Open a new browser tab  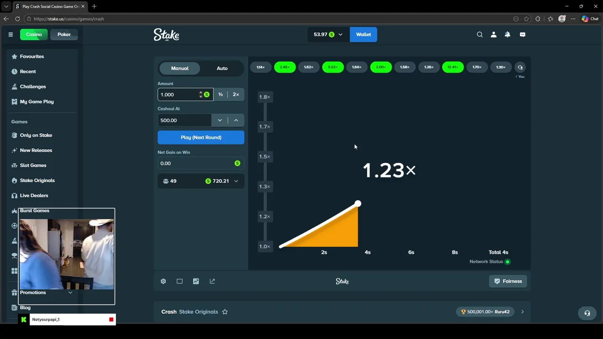click(x=94, y=7)
